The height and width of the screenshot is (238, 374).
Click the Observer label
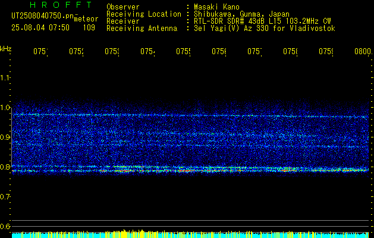point(123,7)
